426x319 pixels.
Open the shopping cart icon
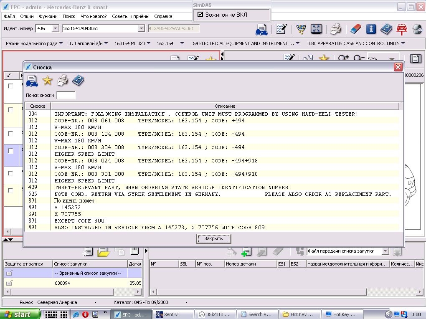(301, 29)
